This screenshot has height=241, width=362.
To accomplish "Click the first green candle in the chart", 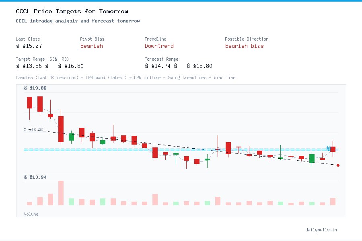I will tap(71, 137).
